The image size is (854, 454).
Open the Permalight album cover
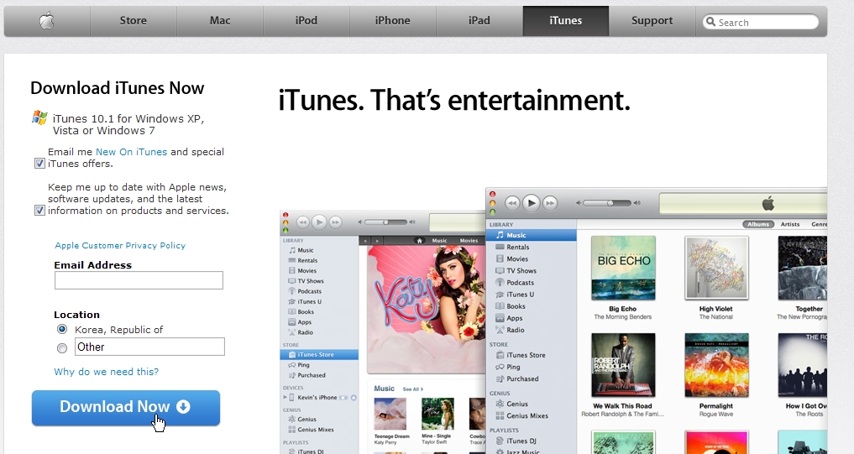click(x=716, y=365)
